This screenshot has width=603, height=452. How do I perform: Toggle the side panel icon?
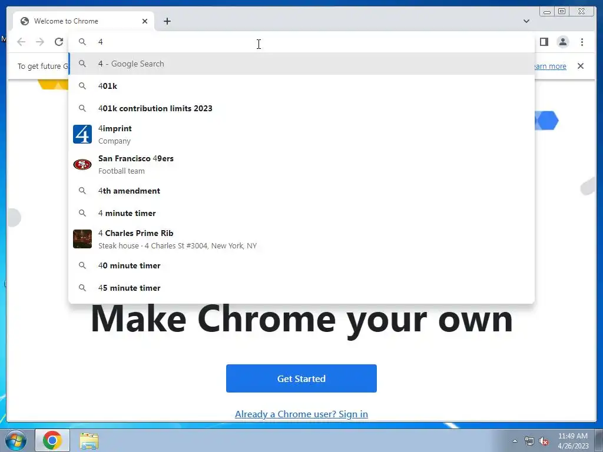pos(544,42)
